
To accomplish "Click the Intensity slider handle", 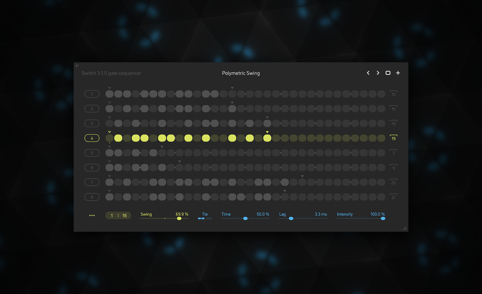I will [383, 218].
